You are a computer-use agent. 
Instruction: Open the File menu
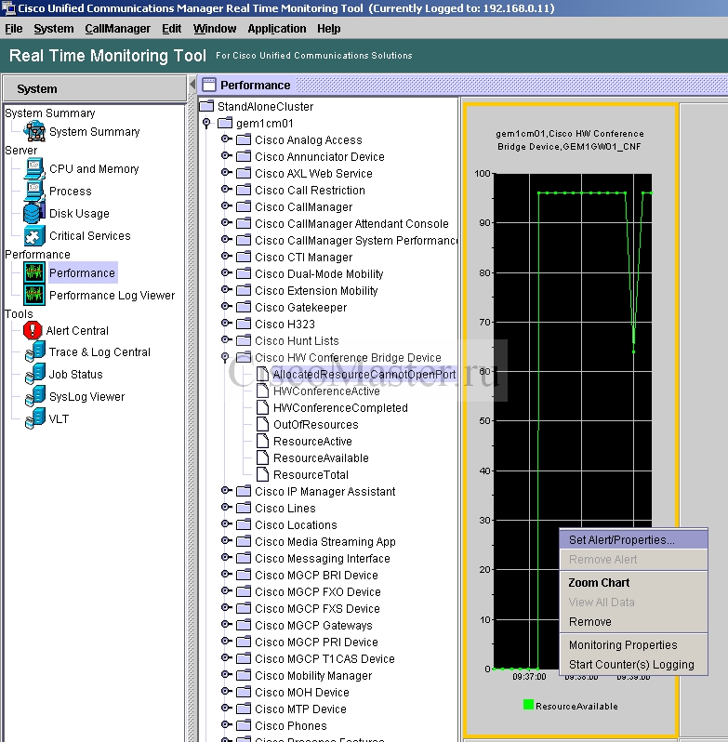click(x=14, y=29)
